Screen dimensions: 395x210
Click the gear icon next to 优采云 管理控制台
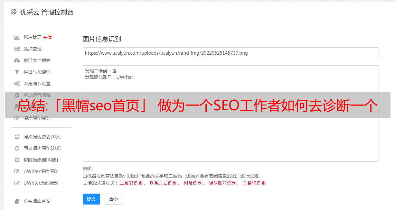14,12
